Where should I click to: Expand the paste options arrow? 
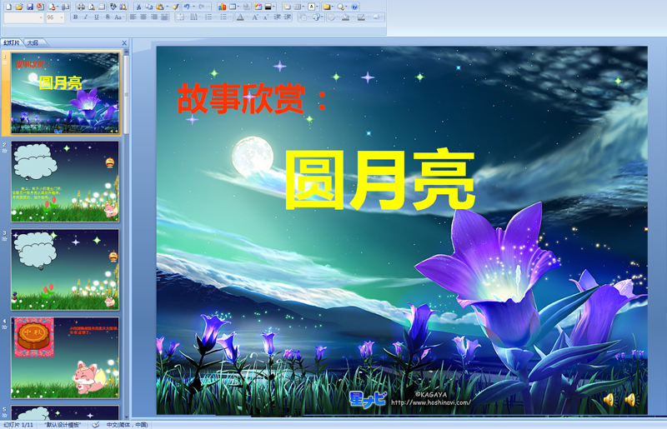168,7
